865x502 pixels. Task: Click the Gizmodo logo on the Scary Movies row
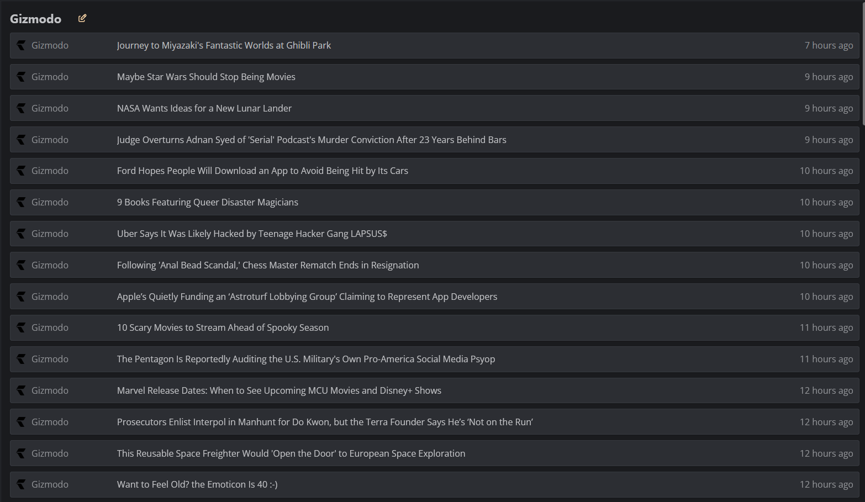point(21,327)
